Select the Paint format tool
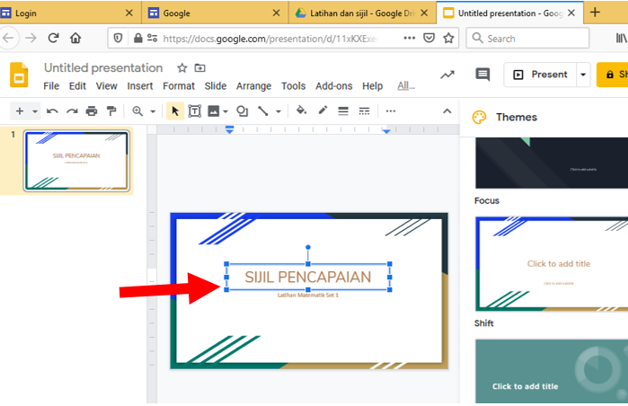 coord(111,111)
